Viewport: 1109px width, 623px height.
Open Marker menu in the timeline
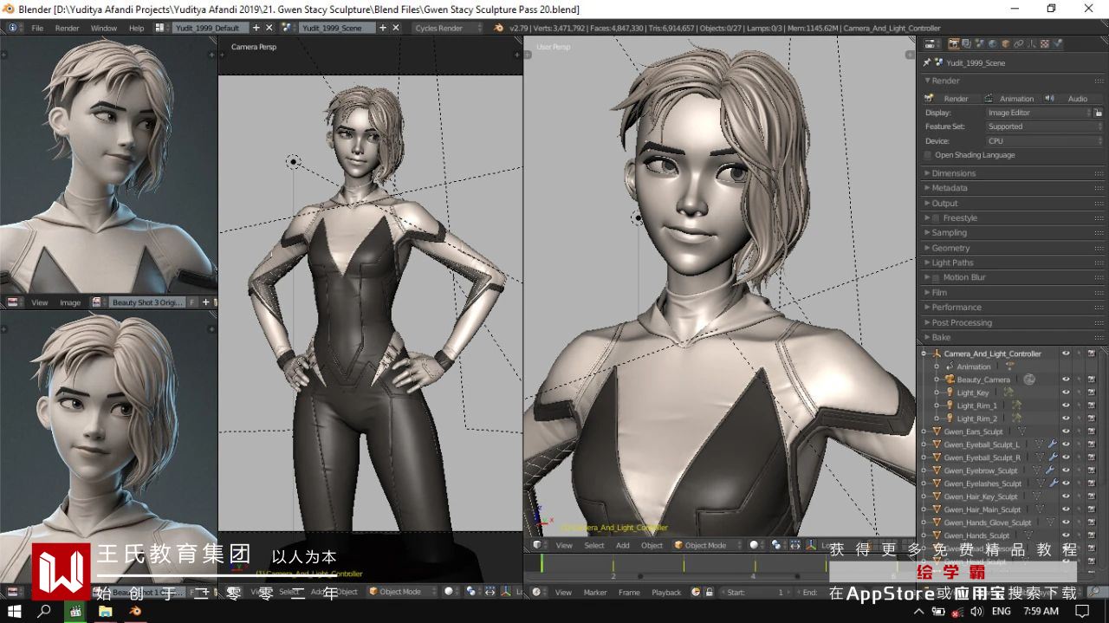coord(595,593)
